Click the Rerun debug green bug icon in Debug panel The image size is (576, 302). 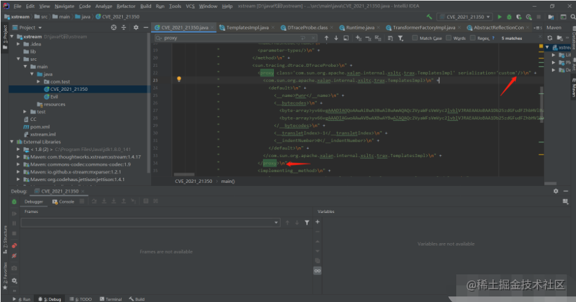pyautogui.click(x=14, y=201)
